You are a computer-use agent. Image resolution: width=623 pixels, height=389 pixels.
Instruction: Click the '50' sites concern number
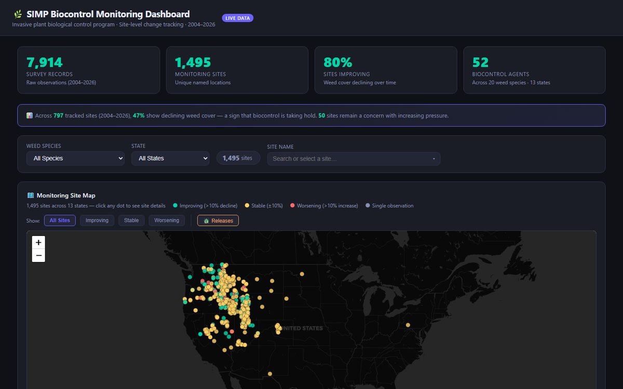(x=321, y=116)
